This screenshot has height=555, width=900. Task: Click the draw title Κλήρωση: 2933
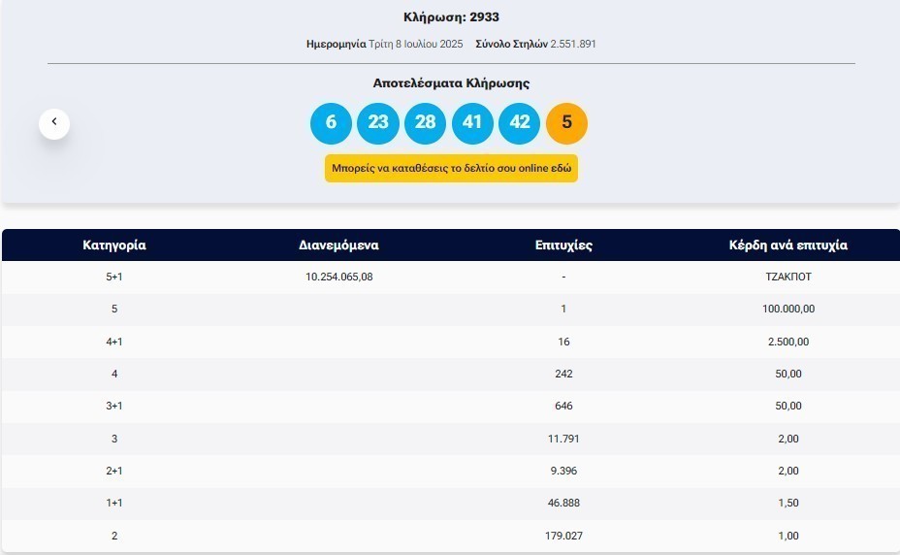[451, 17]
